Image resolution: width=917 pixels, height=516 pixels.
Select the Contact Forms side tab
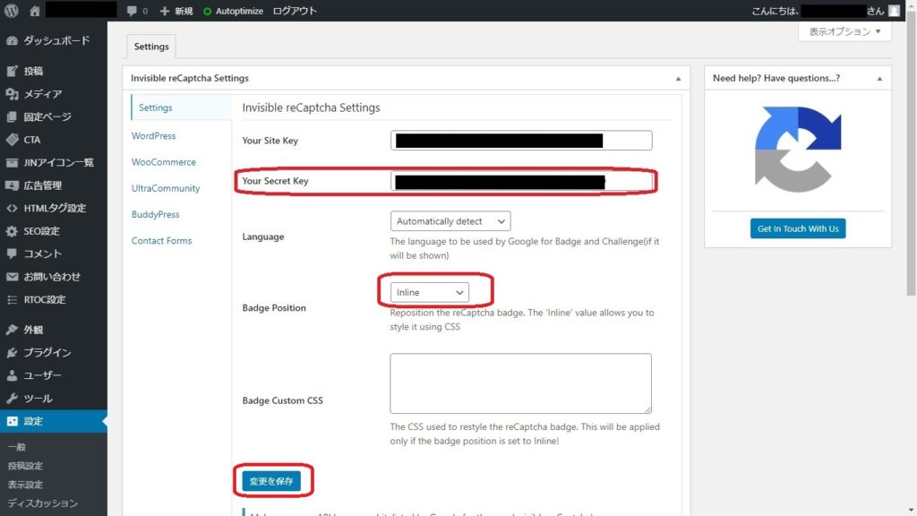(161, 240)
